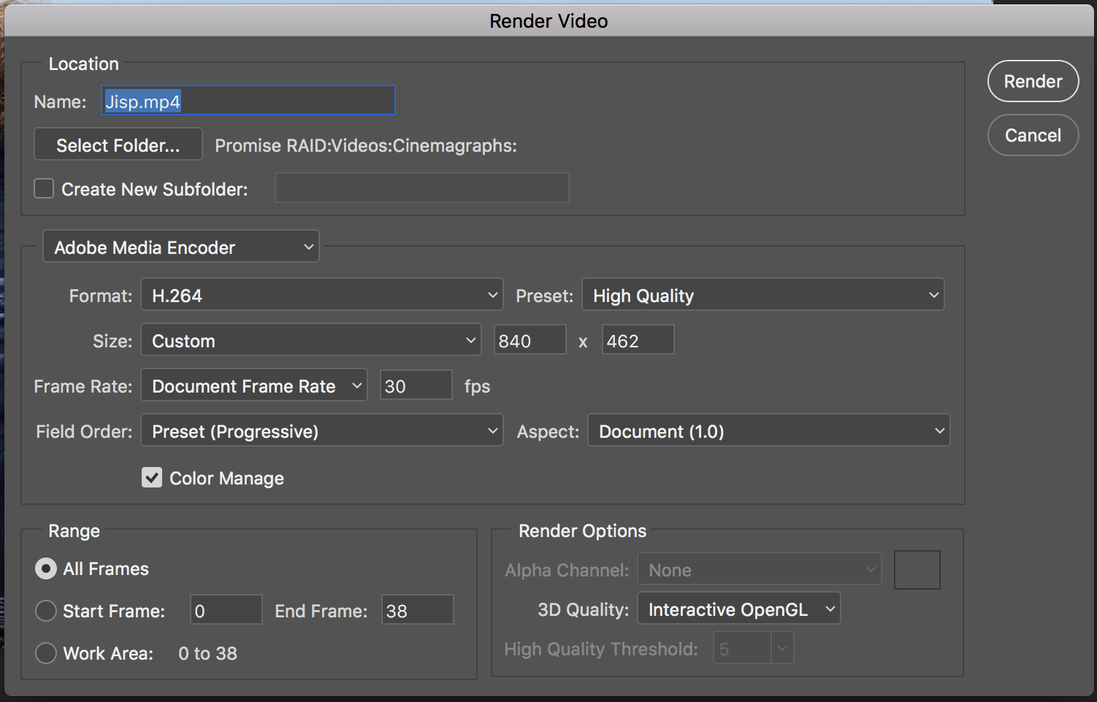Viewport: 1097px width, 702px height.
Task: Click the fps value field showing 30
Action: click(416, 385)
